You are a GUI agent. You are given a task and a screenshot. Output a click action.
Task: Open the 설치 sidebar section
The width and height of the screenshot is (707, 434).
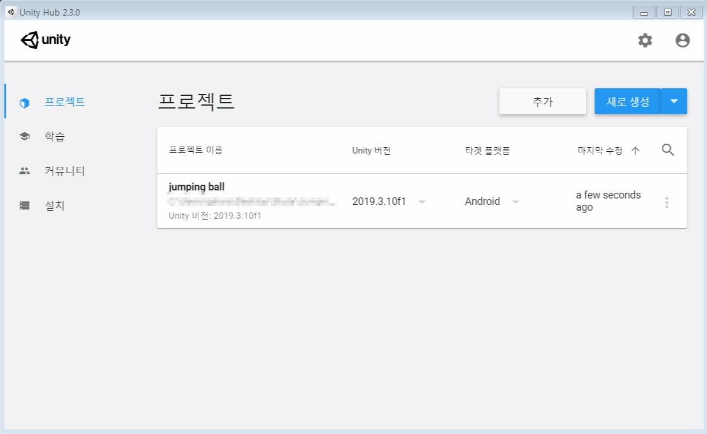tap(55, 205)
